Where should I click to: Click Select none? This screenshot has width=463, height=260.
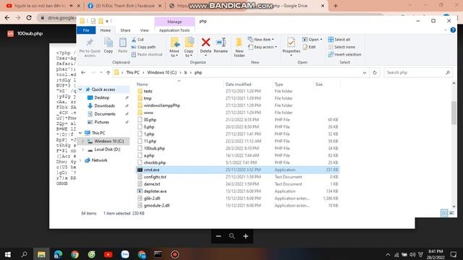341,47
